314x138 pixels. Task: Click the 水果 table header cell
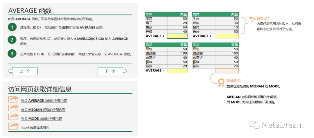(x=156, y=14)
